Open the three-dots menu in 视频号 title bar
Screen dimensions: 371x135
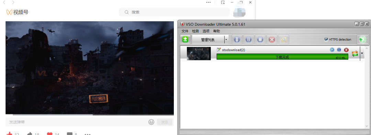pos(208,2)
